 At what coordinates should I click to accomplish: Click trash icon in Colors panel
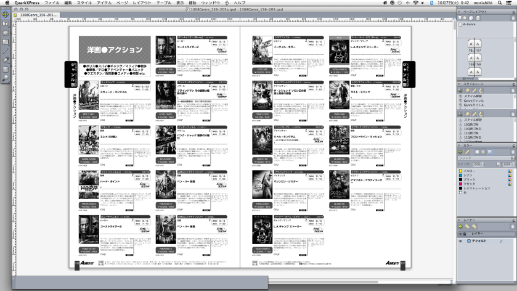click(x=513, y=152)
